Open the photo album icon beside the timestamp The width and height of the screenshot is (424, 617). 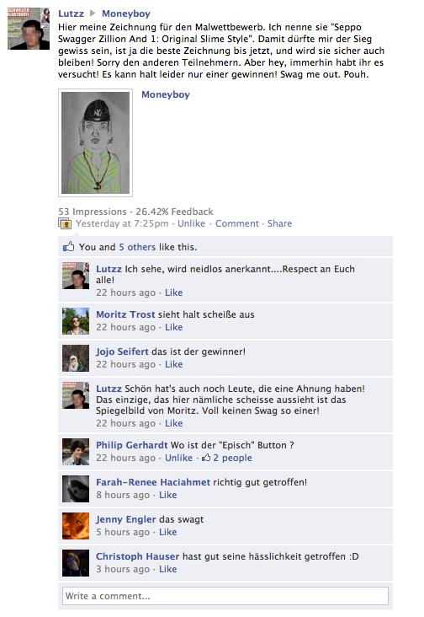[x=65, y=224]
